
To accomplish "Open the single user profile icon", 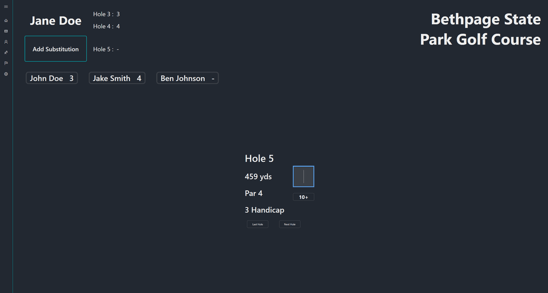I will click(6, 42).
